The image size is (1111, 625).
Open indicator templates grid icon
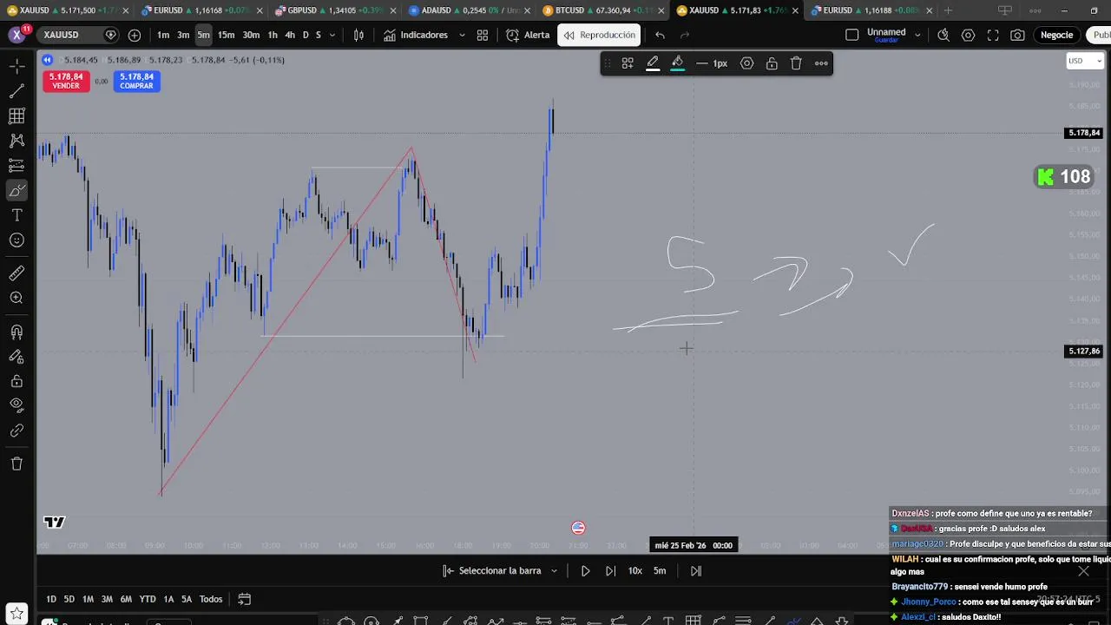click(483, 35)
